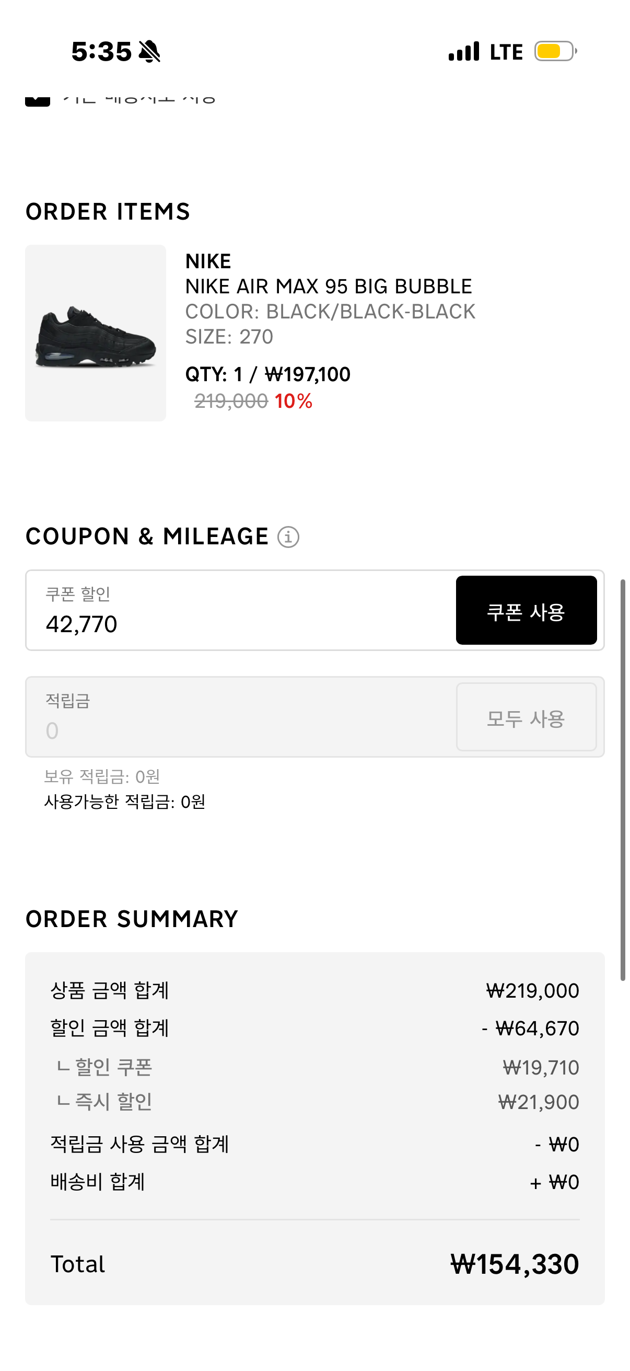The image size is (630, 1371).
Task: Toggle the partially visible checkbox at top
Action: click(x=37, y=100)
